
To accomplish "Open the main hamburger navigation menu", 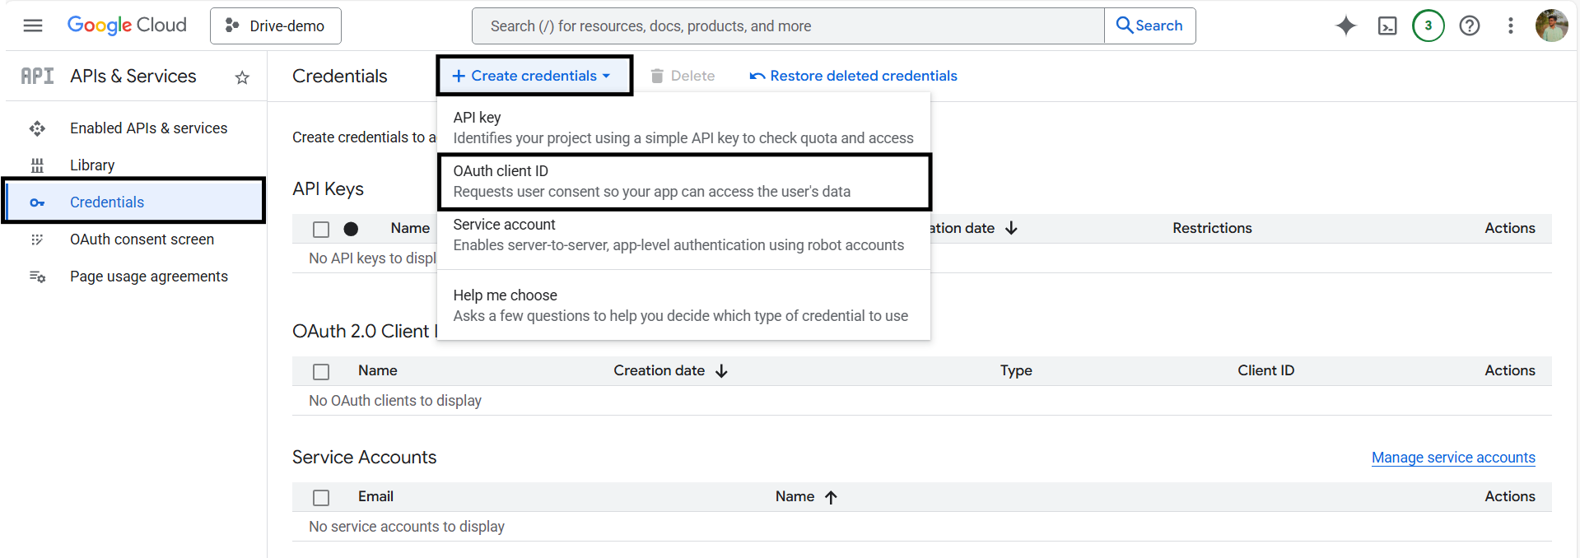I will pos(33,26).
